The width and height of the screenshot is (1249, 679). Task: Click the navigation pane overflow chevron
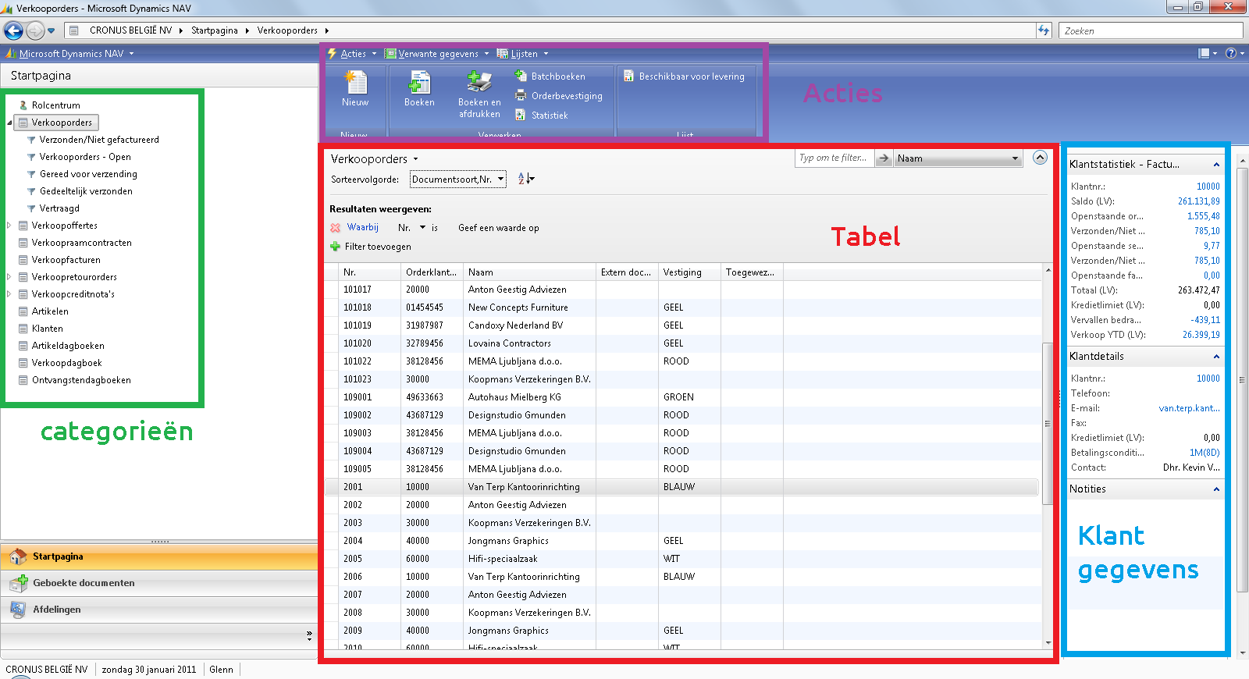[309, 636]
